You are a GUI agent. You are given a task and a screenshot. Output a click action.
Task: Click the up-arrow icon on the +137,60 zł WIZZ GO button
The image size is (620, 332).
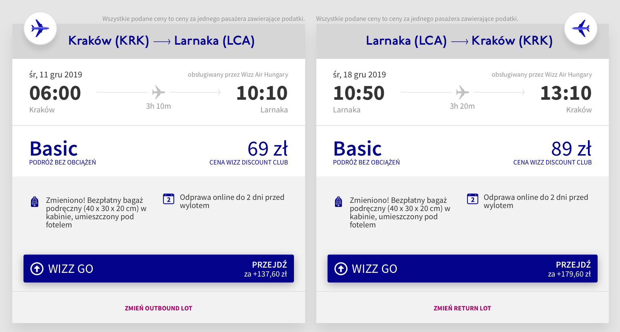(37, 269)
